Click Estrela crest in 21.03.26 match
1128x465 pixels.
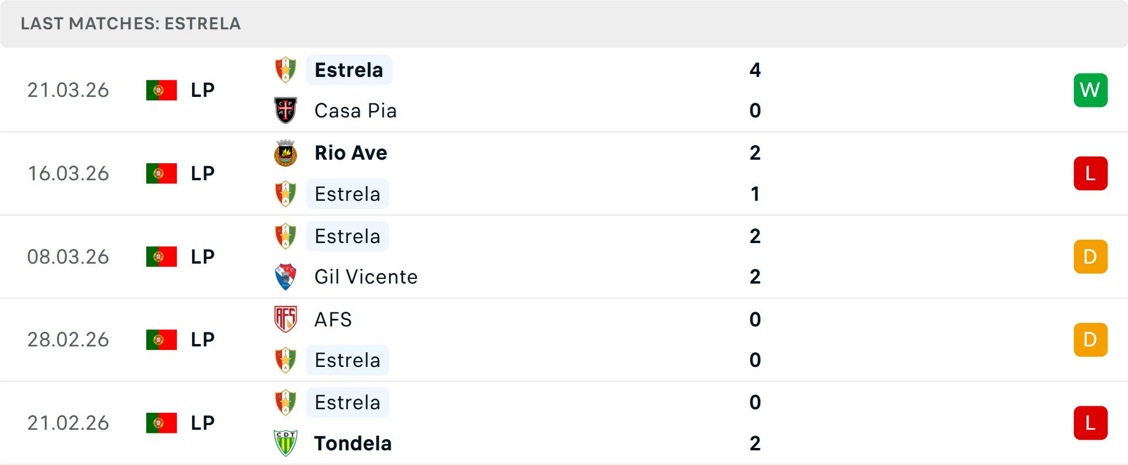coord(286,70)
